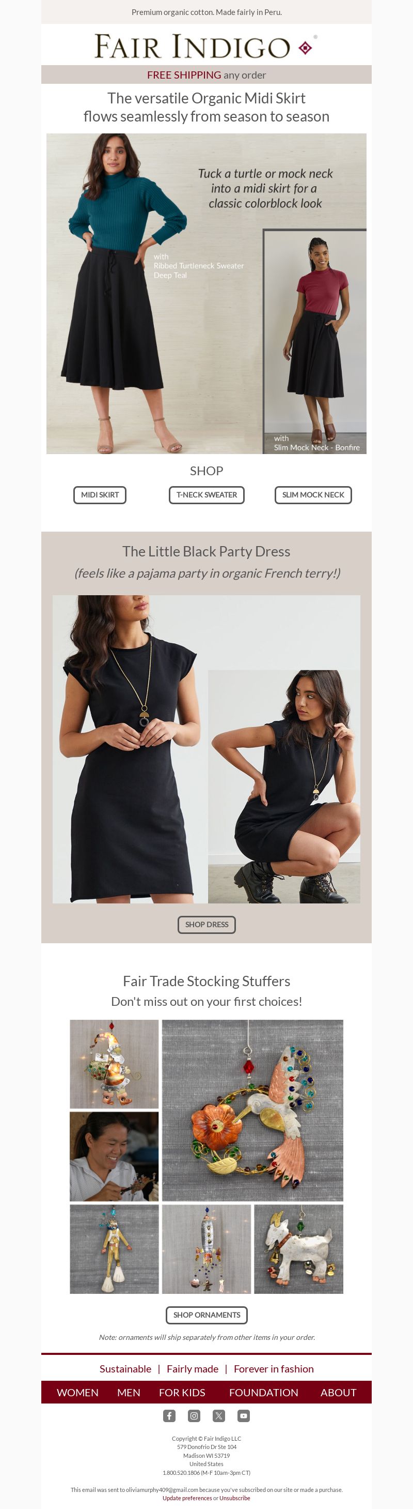
Task: Open the hummingbird ornament image
Action: click(253, 1110)
